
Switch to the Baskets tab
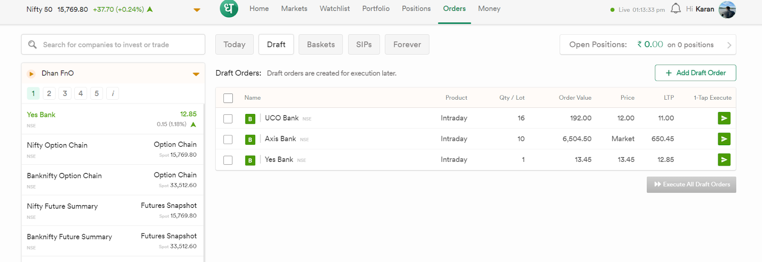pyautogui.click(x=321, y=45)
